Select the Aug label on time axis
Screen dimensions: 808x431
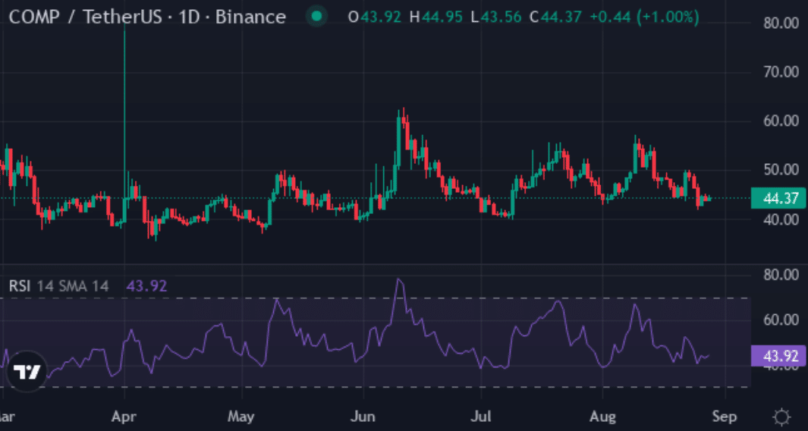coord(602,416)
